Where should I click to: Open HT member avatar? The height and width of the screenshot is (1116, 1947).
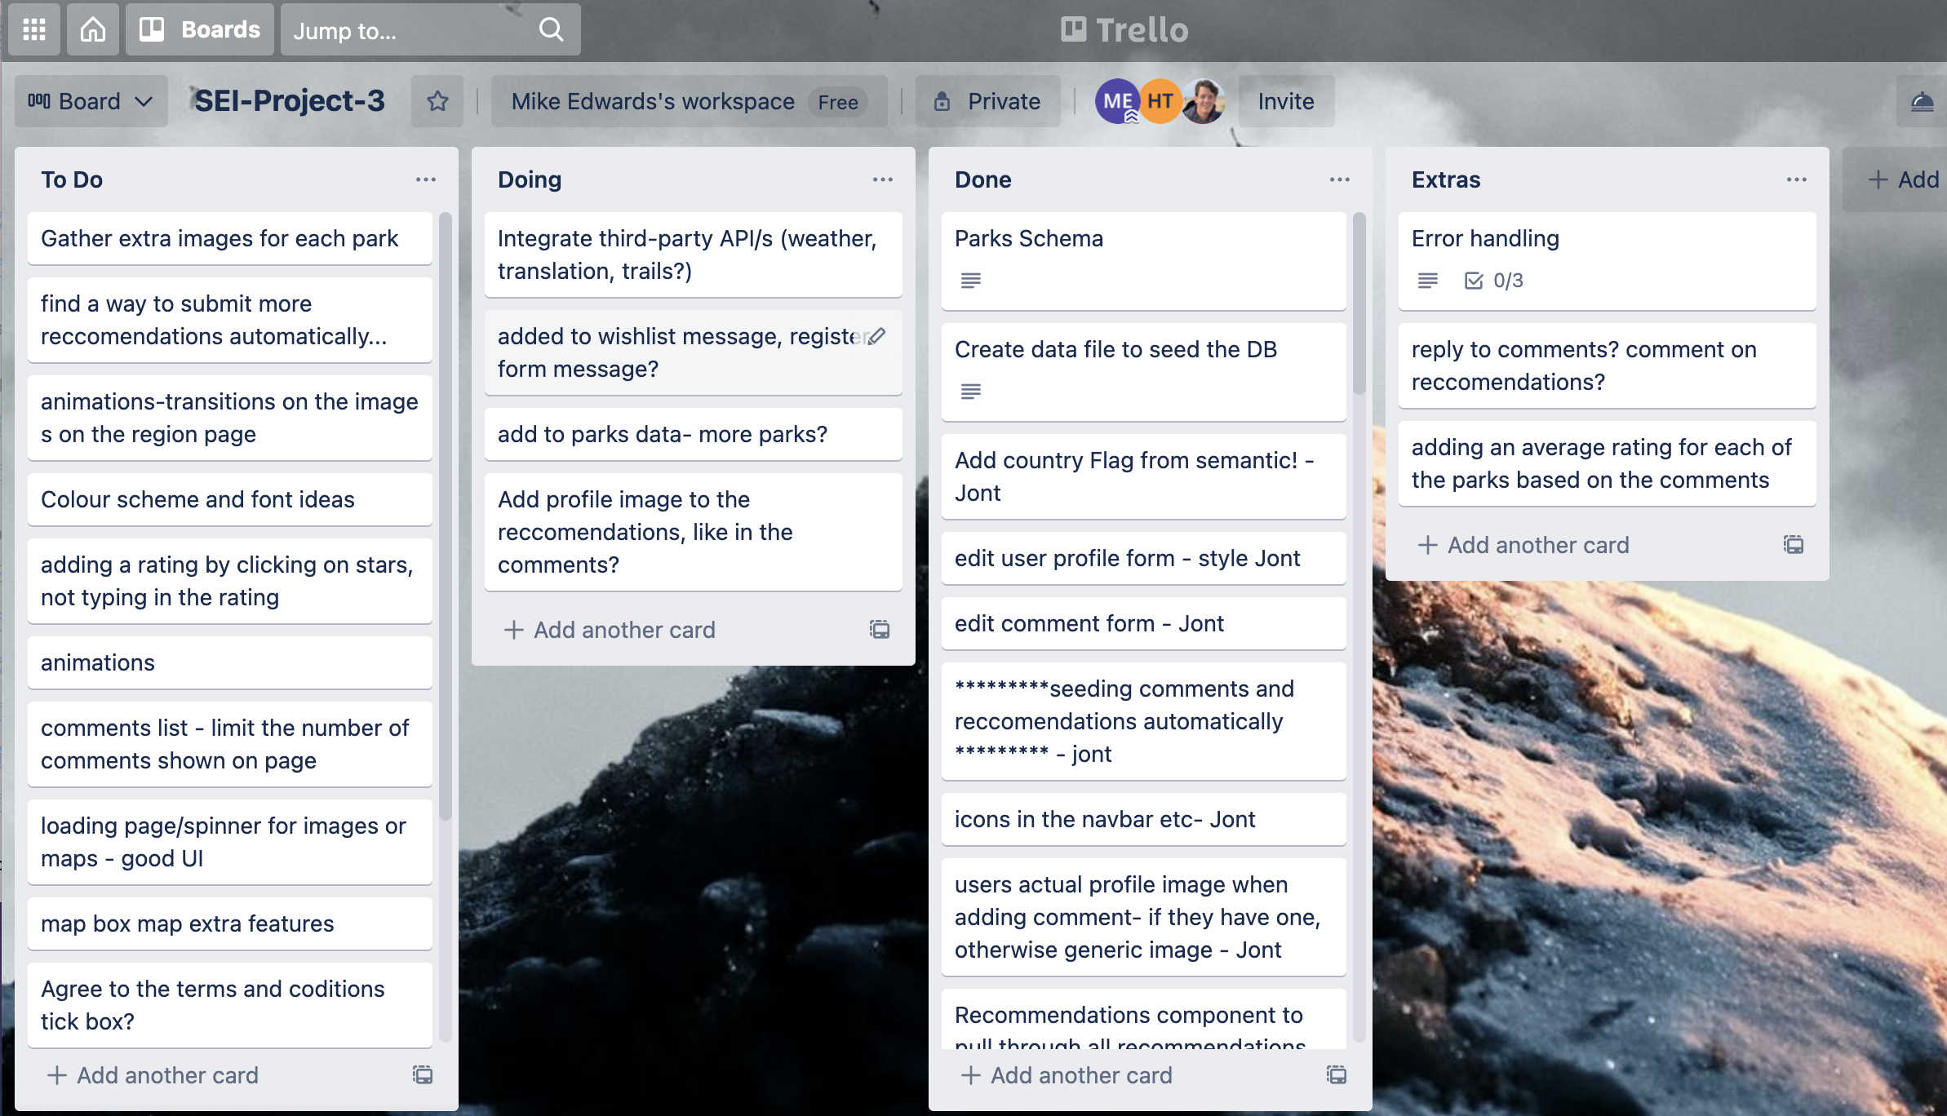(1160, 101)
